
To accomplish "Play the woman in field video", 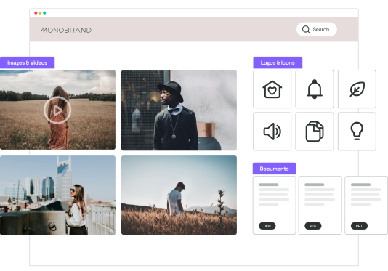I will click(x=57, y=110).
